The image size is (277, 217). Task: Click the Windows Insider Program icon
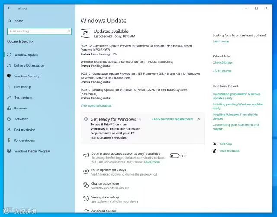(x=9, y=151)
